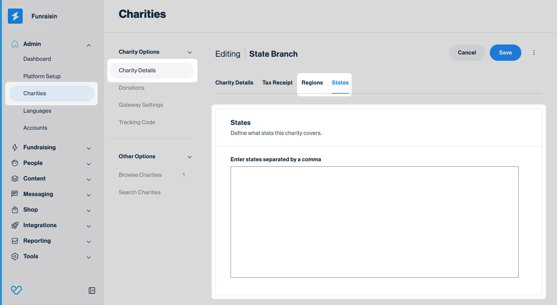This screenshot has height=305, width=557.
Task: Expand the Messaging menu chevron
Action: [89, 195]
